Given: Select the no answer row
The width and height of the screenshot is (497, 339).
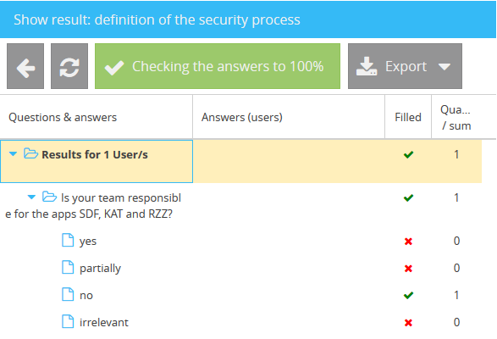Looking at the screenshot, I should (241, 295).
